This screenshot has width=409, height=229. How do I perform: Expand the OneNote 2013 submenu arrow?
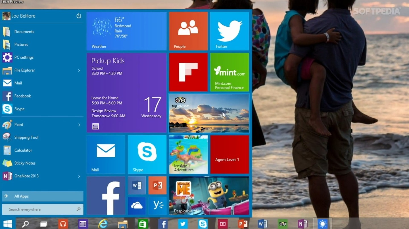79,176
